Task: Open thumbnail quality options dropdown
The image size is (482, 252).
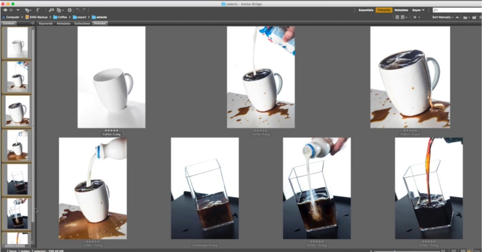Action: coord(404,17)
